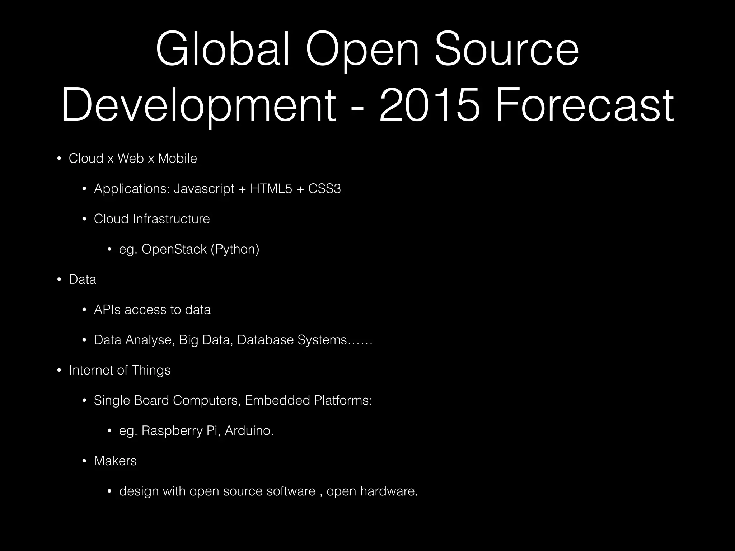Image resolution: width=735 pixels, height=551 pixels.
Task: Select the 'Cloud Infrastructure' bullet
Action: [x=152, y=219]
